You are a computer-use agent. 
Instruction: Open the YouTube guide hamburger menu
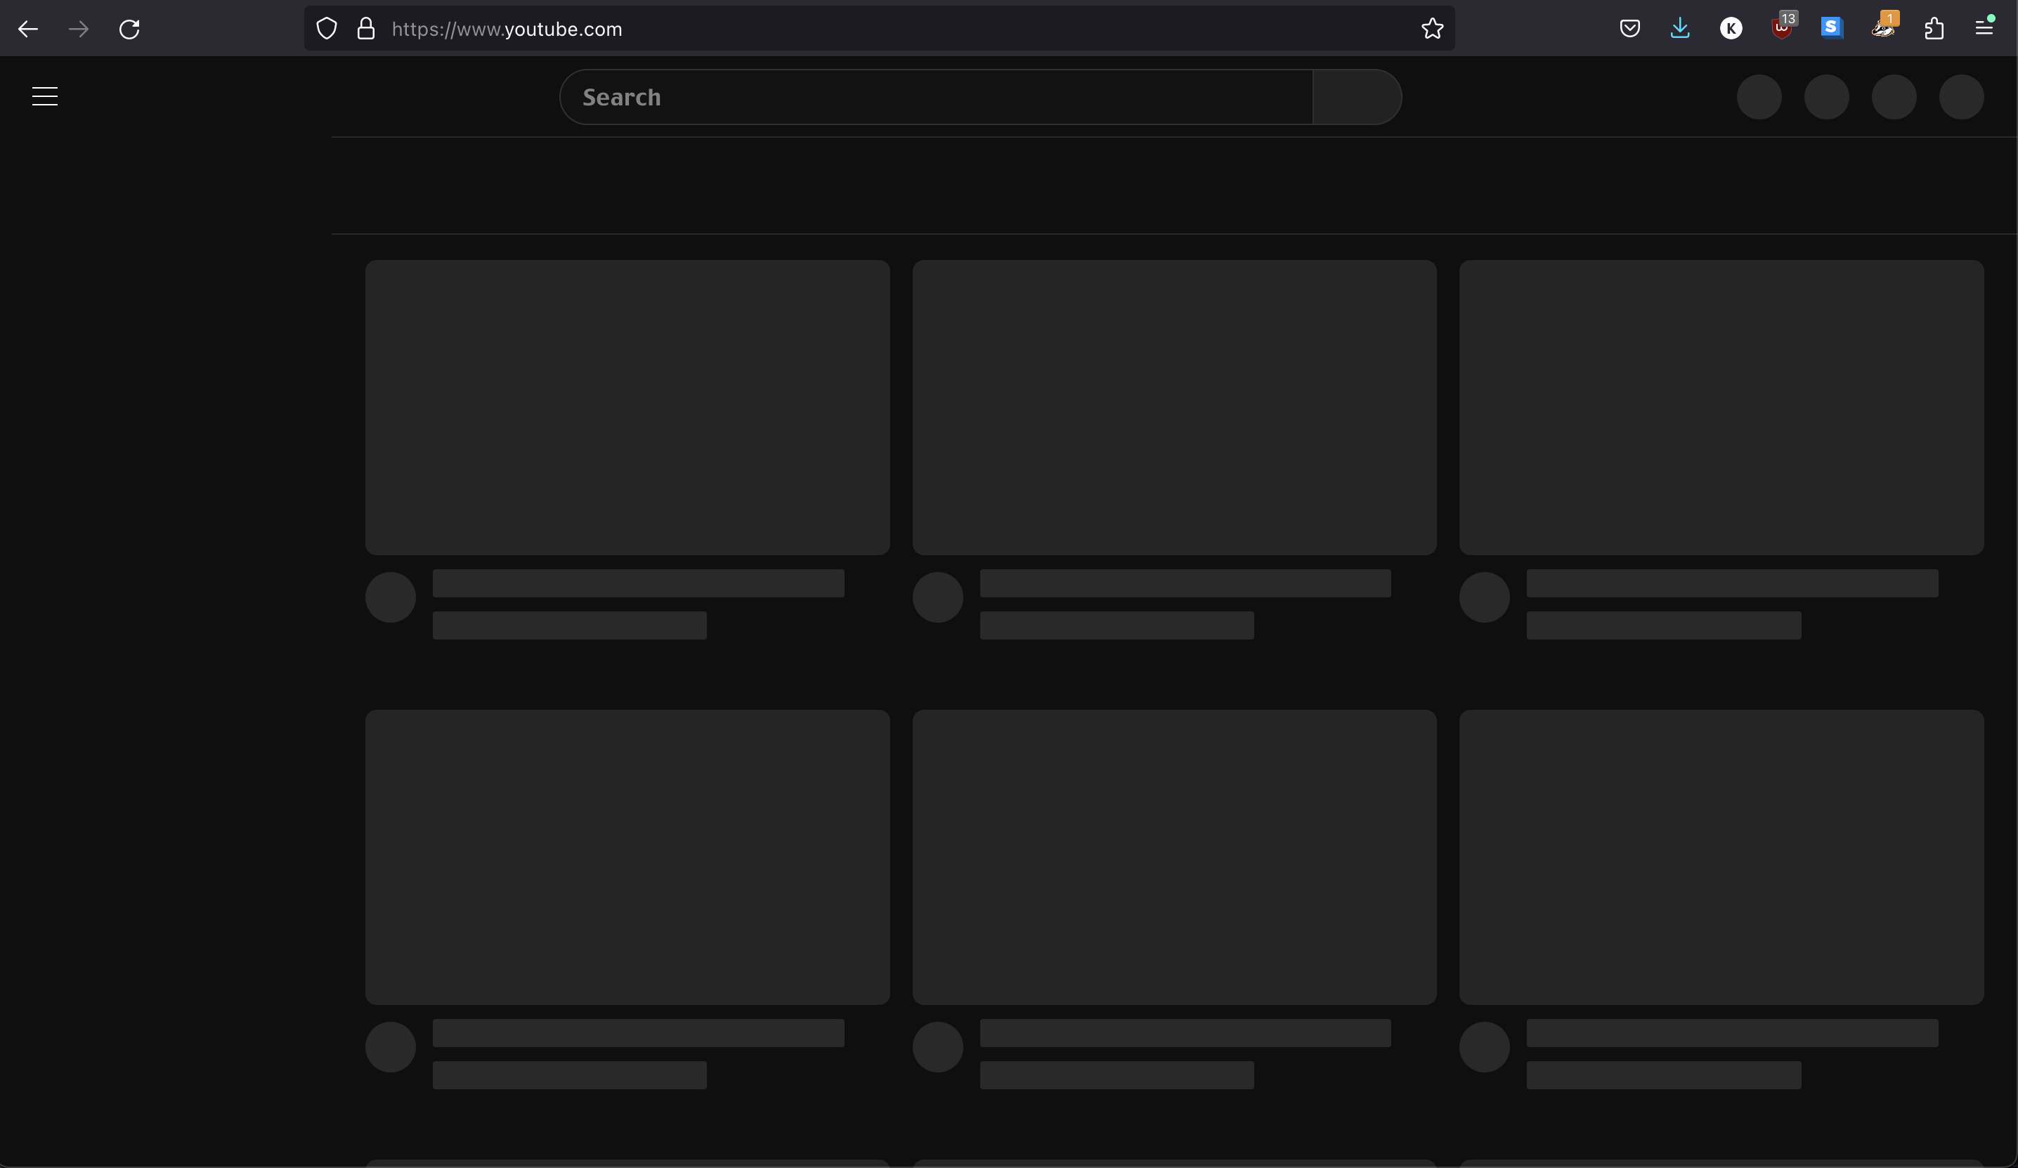44,96
